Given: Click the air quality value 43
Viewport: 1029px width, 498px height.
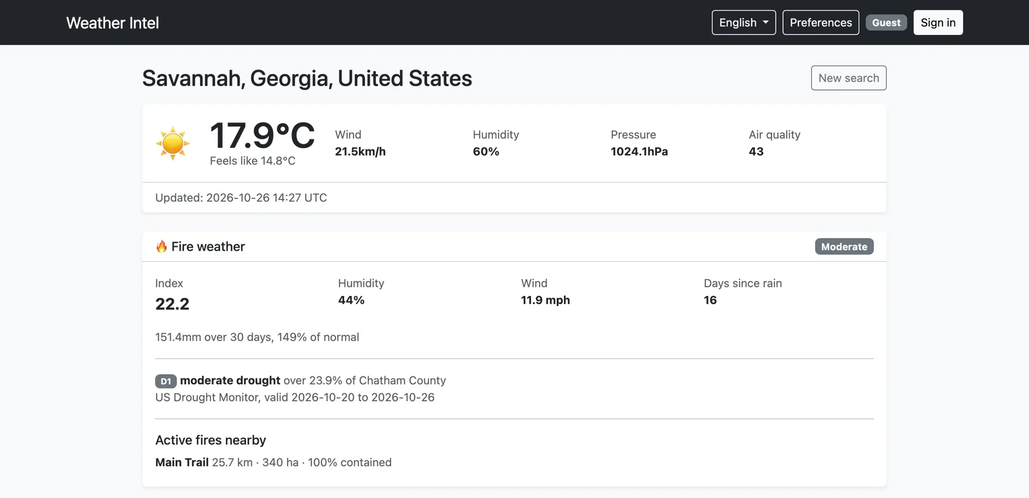Looking at the screenshot, I should [756, 152].
